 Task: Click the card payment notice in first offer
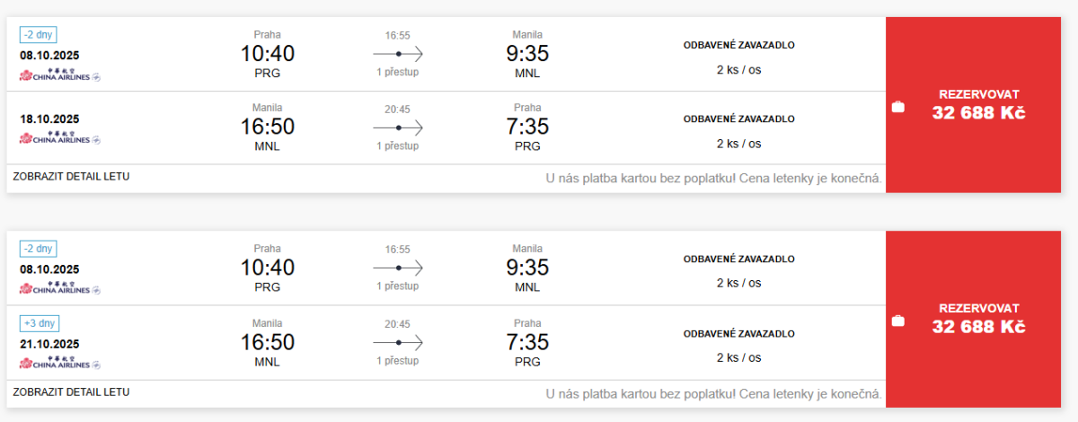click(x=714, y=178)
